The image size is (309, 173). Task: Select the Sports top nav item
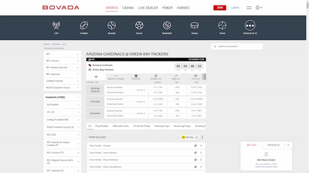(x=112, y=8)
